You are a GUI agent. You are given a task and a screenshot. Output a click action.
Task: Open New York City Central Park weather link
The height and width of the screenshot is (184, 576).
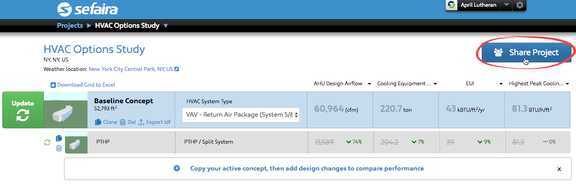131,69
